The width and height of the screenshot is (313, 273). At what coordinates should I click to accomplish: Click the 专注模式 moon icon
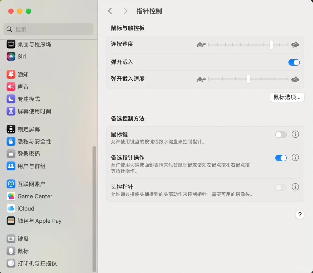click(x=11, y=99)
